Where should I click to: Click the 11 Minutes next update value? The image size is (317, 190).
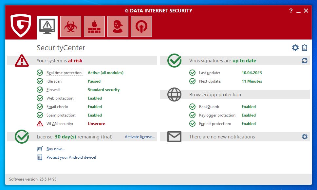pyautogui.click(x=252, y=81)
